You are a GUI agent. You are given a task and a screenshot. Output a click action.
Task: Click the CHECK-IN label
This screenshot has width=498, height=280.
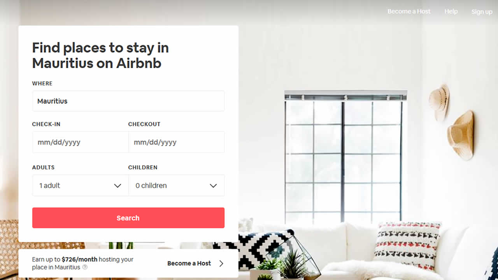(x=46, y=124)
